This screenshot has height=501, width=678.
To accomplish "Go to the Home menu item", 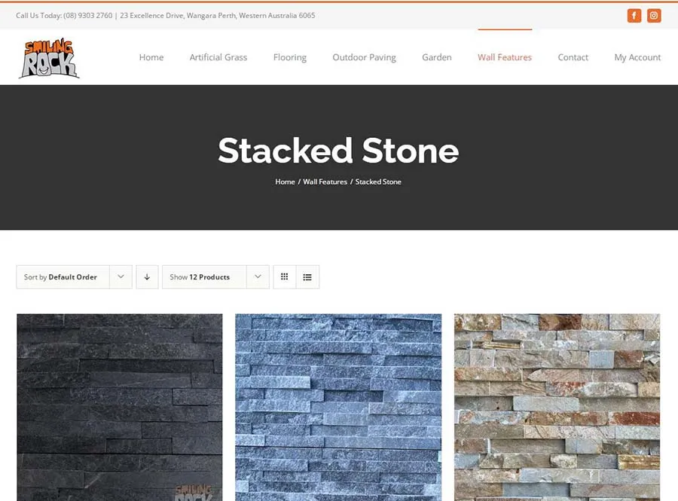I will pos(151,57).
